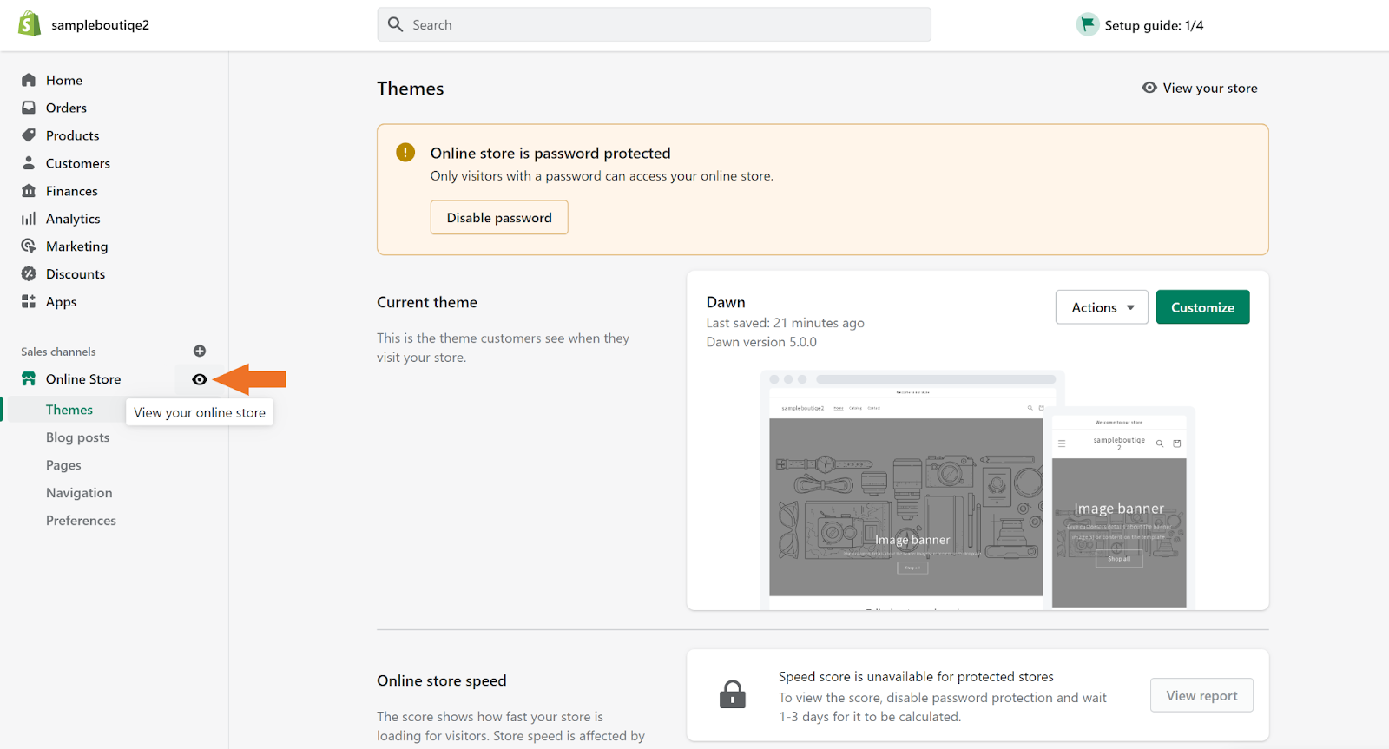Open Finances bank icon

point(29,191)
